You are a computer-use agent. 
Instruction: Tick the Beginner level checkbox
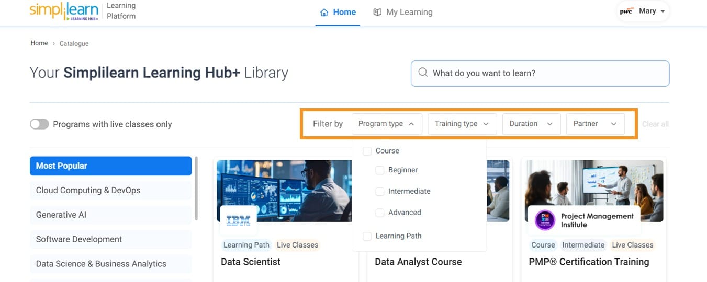point(380,170)
